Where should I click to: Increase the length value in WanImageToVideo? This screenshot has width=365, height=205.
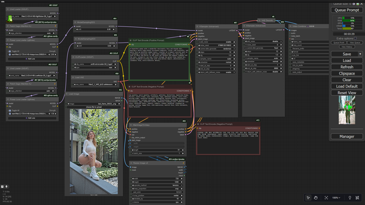(182, 150)
